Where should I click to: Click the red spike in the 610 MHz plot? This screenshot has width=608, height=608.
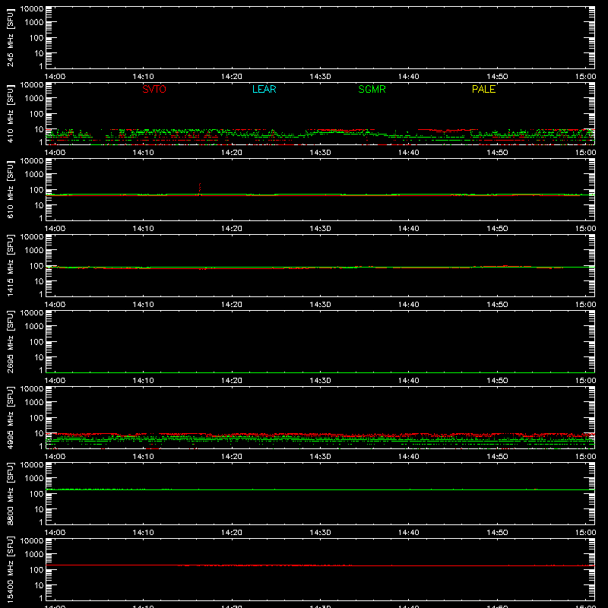[x=200, y=188]
